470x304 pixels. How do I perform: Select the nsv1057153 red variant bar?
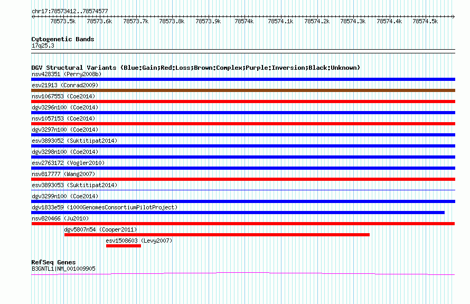243,124
